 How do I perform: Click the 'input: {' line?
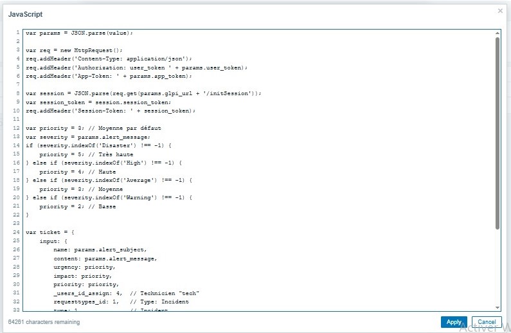click(53, 241)
